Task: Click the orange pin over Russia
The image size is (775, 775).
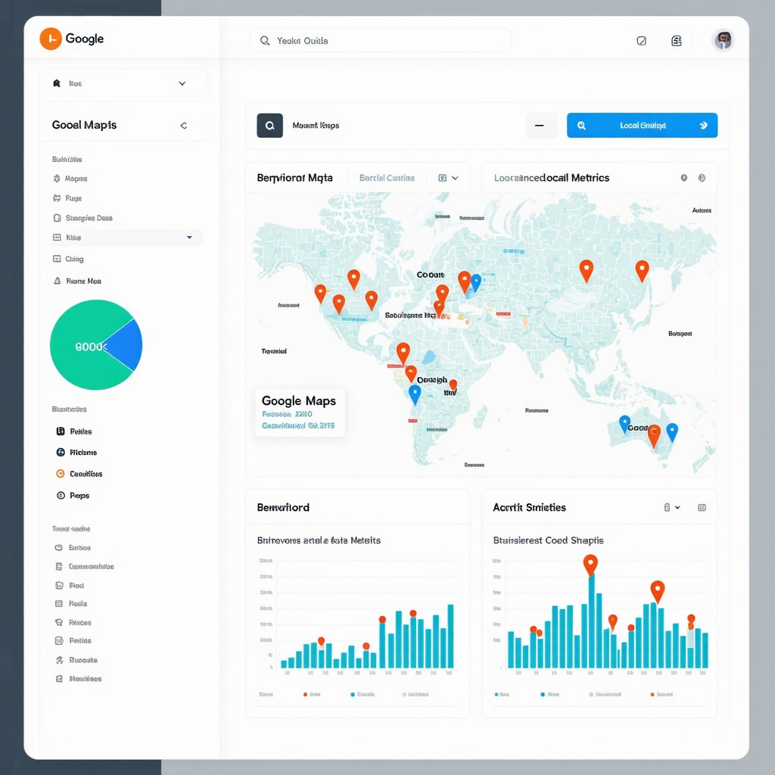Action: pos(587,269)
